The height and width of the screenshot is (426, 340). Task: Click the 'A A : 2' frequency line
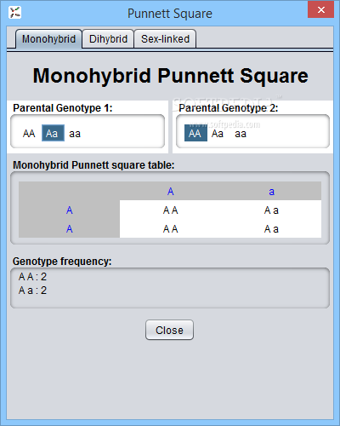click(x=32, y=277)
